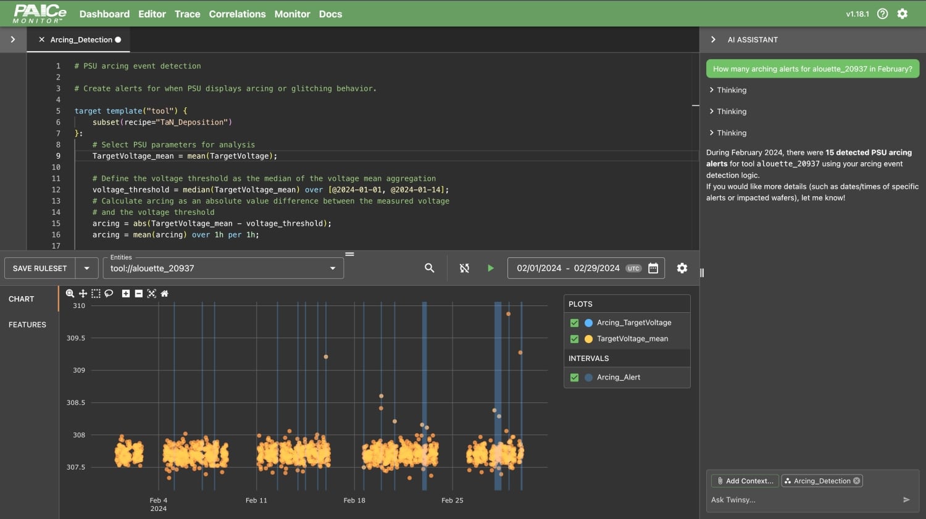Disable auto-refresh sync icon
Viewport: 926px width, 519px height.
pos(464,268)
